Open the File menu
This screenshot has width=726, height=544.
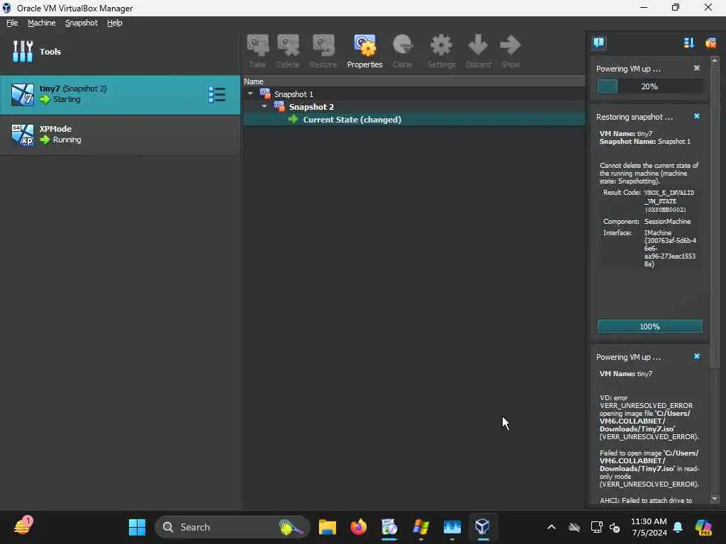[12, 23]
